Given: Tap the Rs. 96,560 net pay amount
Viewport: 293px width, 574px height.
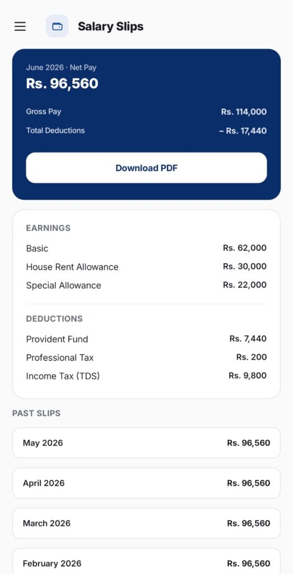Looking at the screenshot, I should (x=62, y=84).
